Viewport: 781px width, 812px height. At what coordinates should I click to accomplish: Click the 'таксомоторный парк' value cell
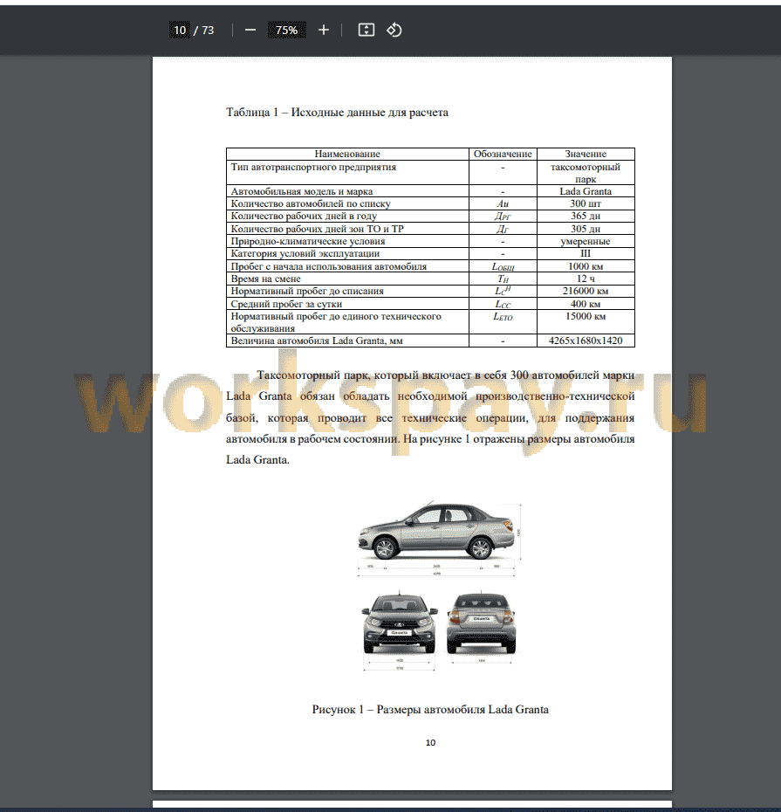586,173
